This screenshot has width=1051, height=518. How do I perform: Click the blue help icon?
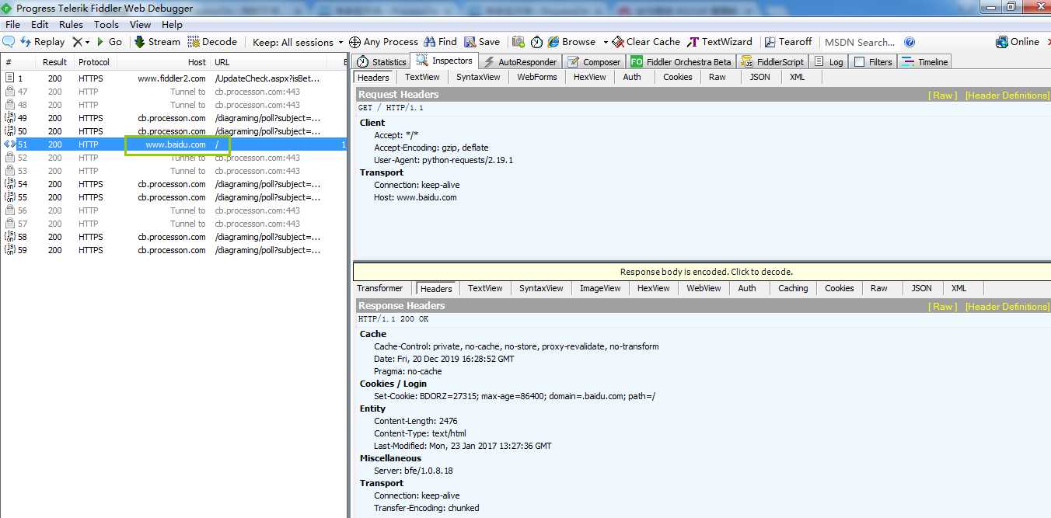point(910,42)
